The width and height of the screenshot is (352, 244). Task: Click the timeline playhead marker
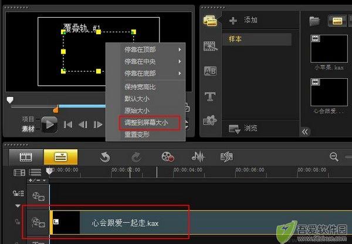coord(49,171)
